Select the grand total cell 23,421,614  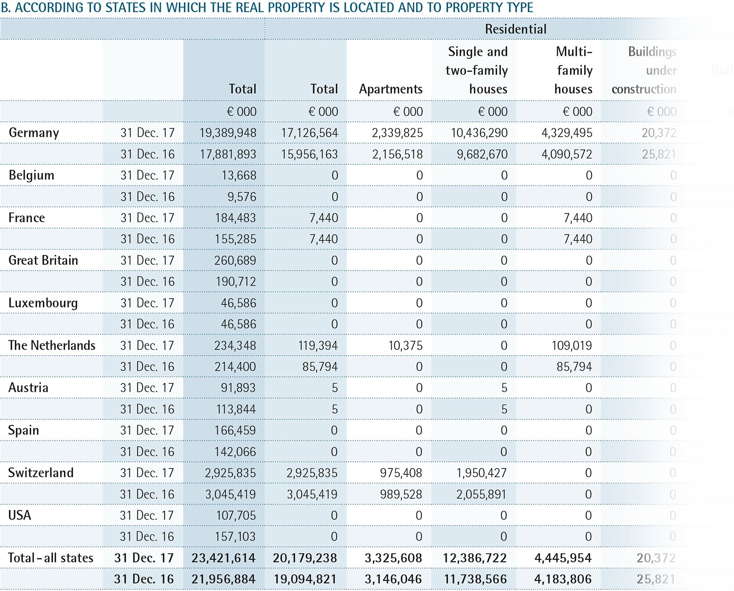tap(223, 558)
